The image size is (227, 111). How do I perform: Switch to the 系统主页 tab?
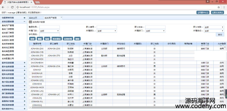pos(33,18)
